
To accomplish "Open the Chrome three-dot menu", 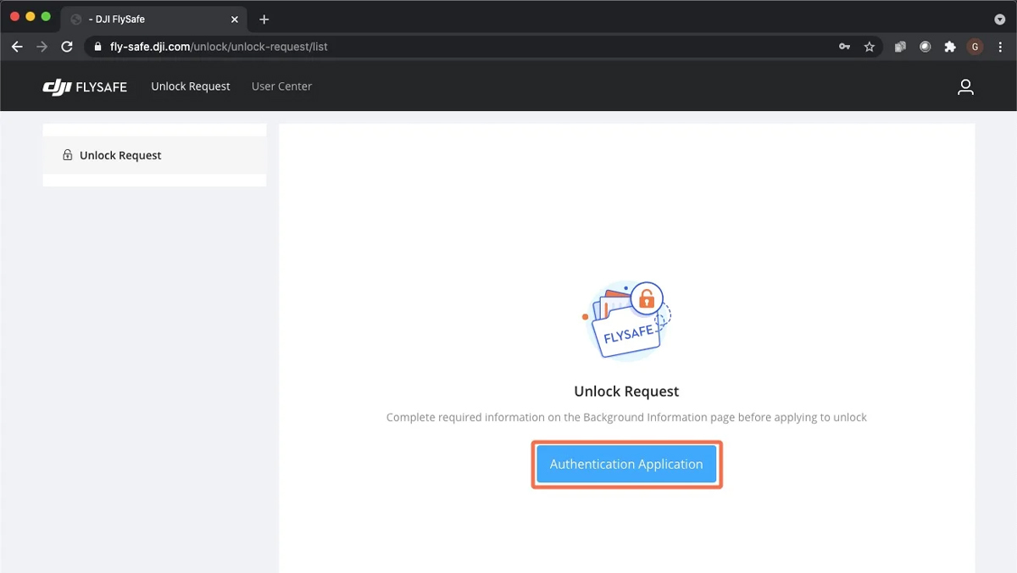I will click(x=1001, y=47).
